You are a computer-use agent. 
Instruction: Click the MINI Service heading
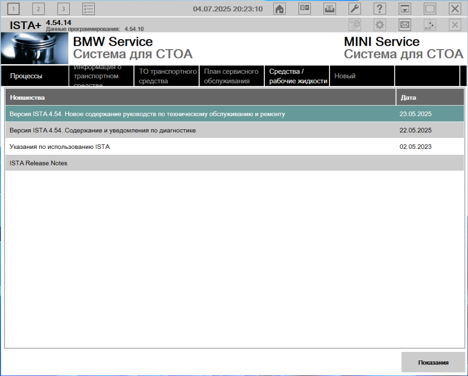pyautogui.click(x=382, y=42)
